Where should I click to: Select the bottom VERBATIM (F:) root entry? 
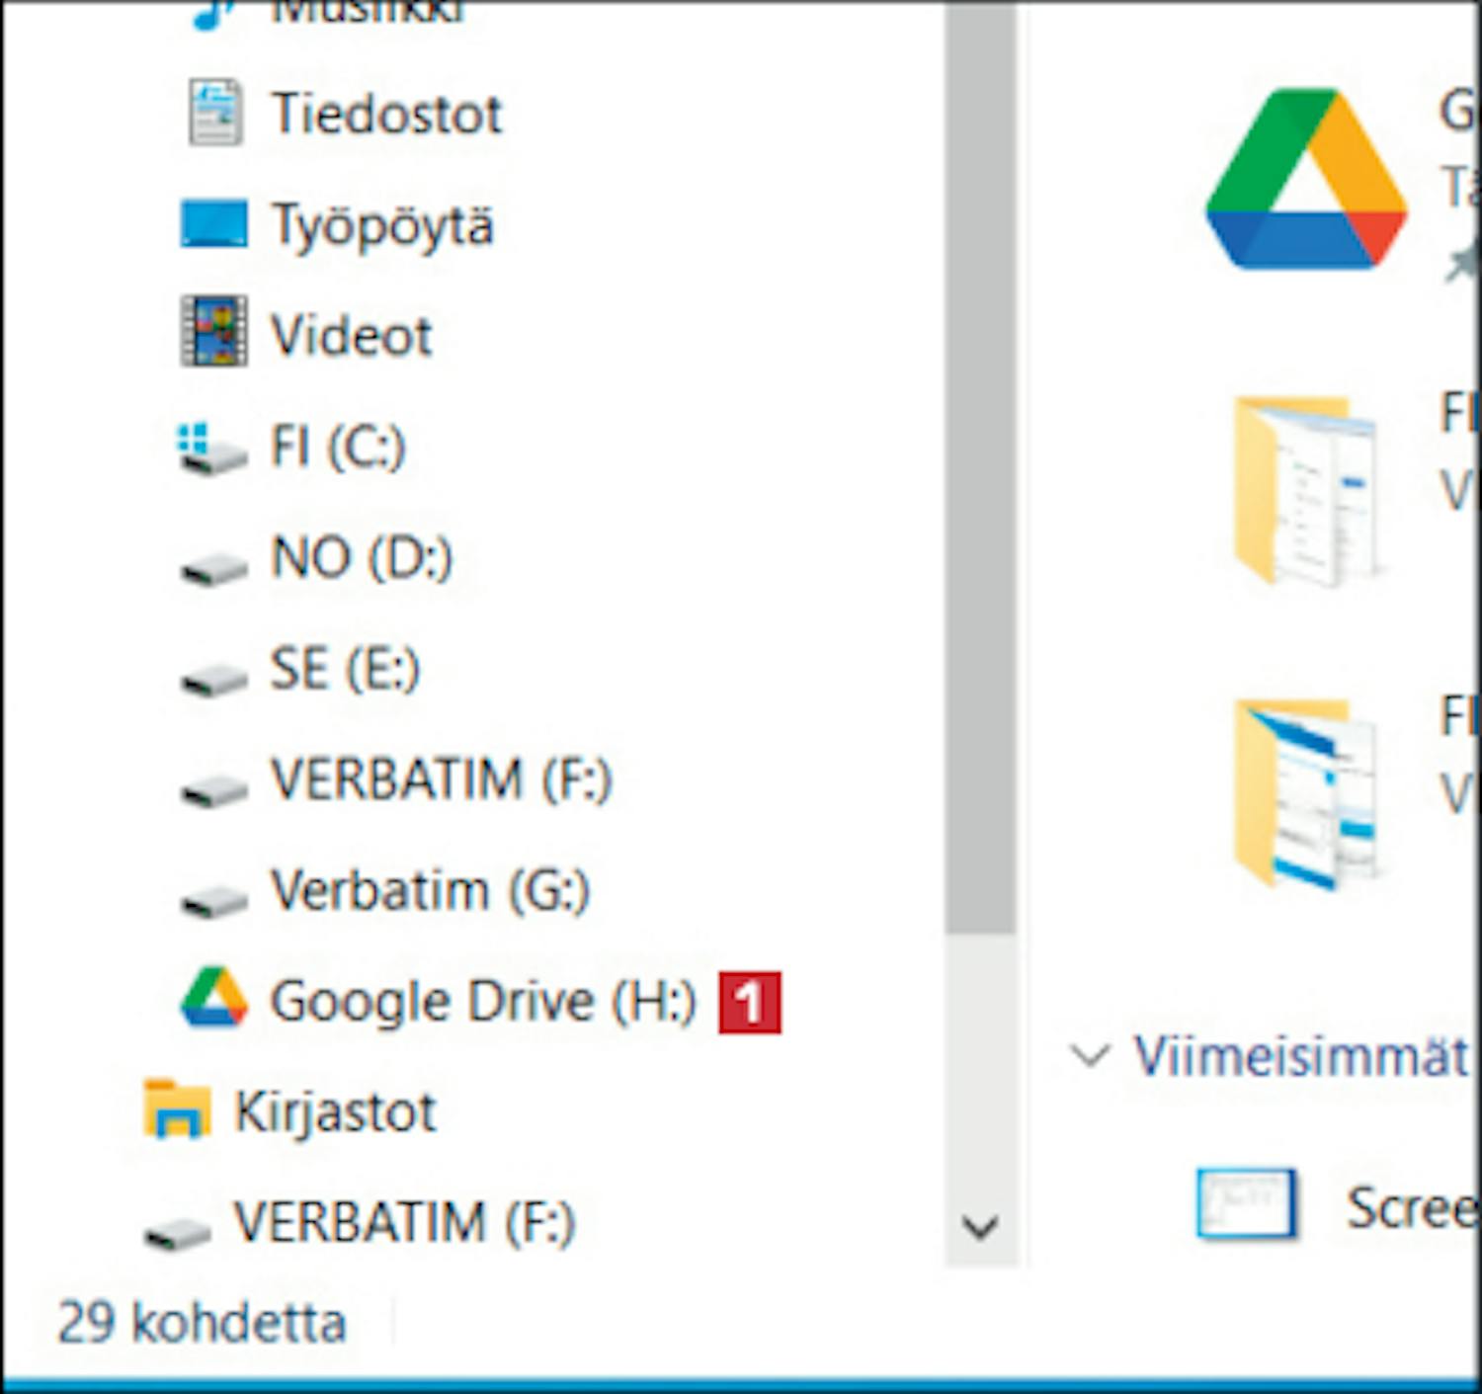pos(404,1222)
